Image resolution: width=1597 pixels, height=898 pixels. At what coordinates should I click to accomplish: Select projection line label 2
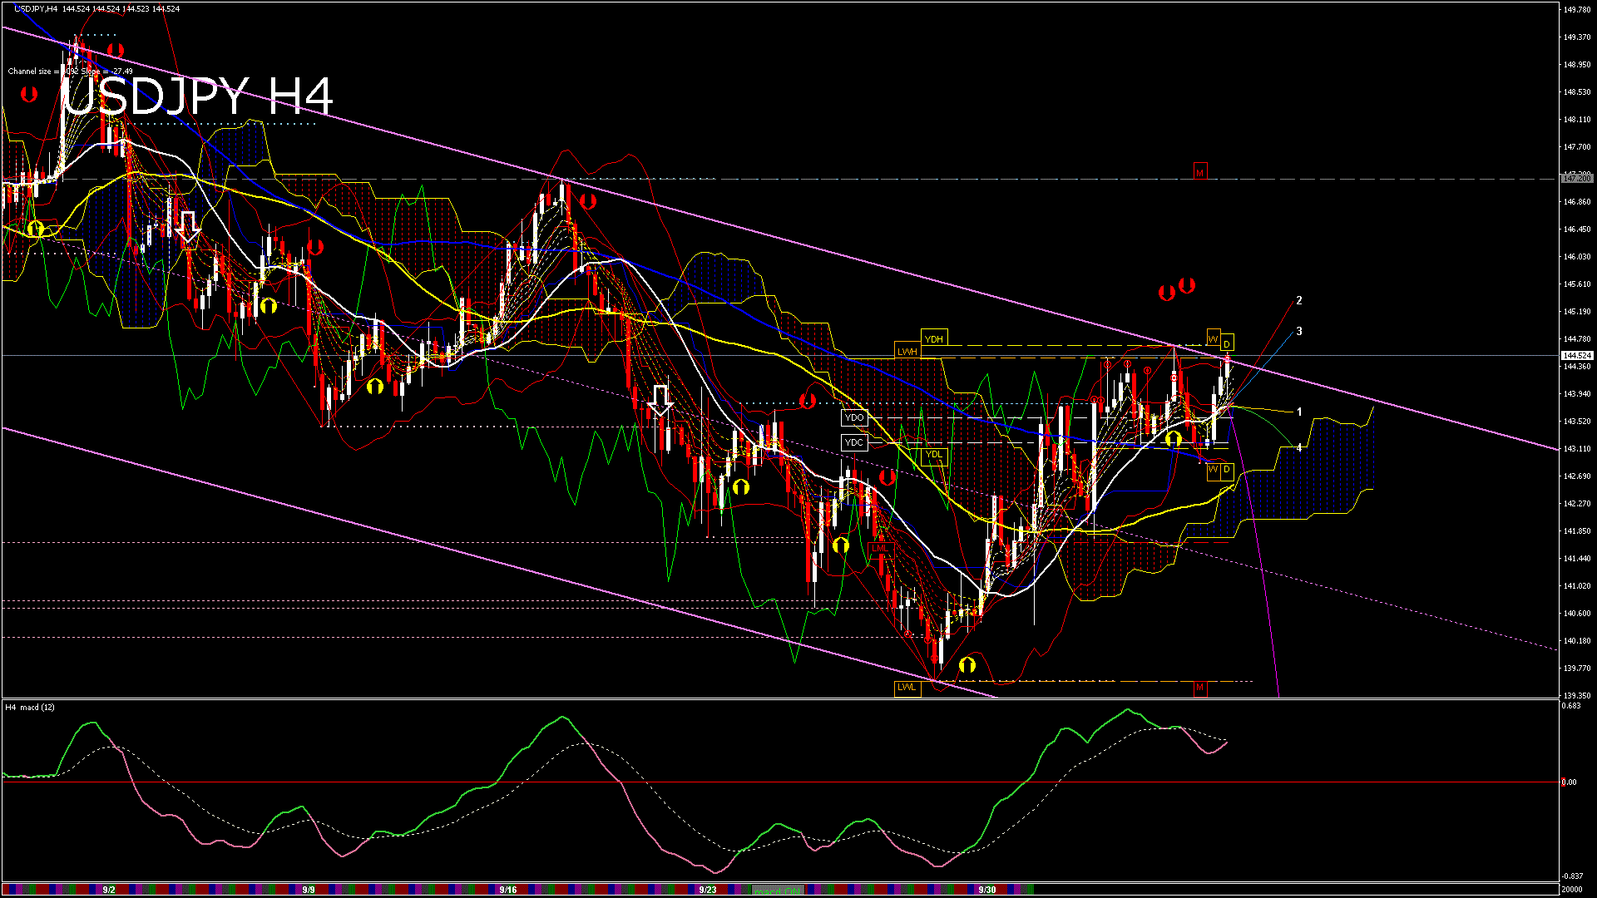click(1299, 300)
